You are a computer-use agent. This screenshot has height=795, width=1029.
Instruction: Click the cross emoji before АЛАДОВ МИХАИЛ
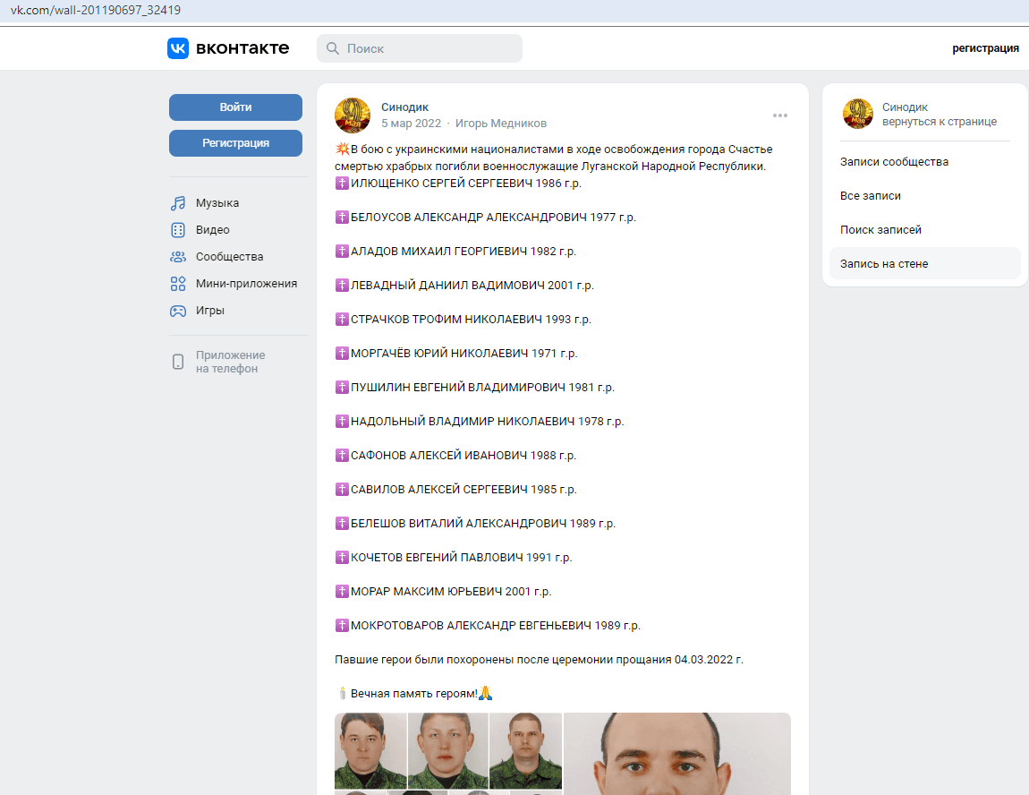click(x=342, y=251)
